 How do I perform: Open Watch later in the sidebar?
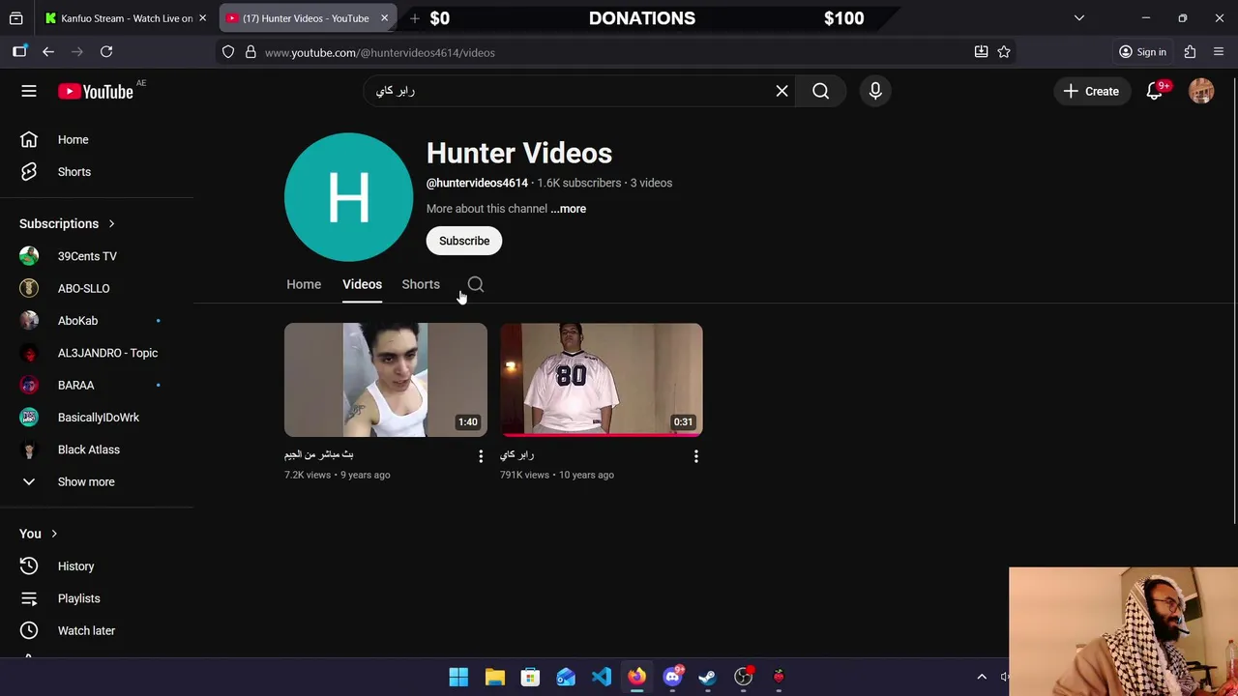(x=97, y=630)
